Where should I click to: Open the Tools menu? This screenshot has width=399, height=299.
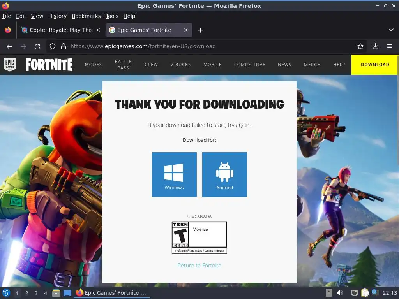(x=112, y=16)
